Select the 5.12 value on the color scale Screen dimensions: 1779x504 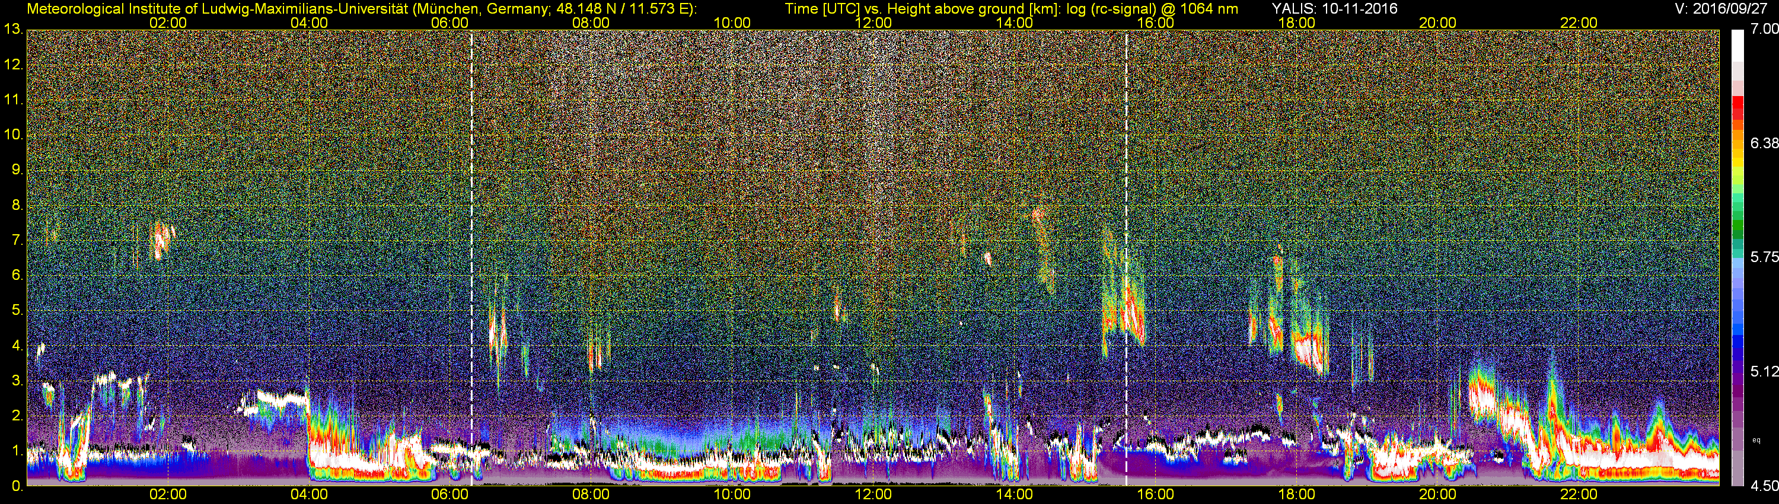tap(1764, 371)
